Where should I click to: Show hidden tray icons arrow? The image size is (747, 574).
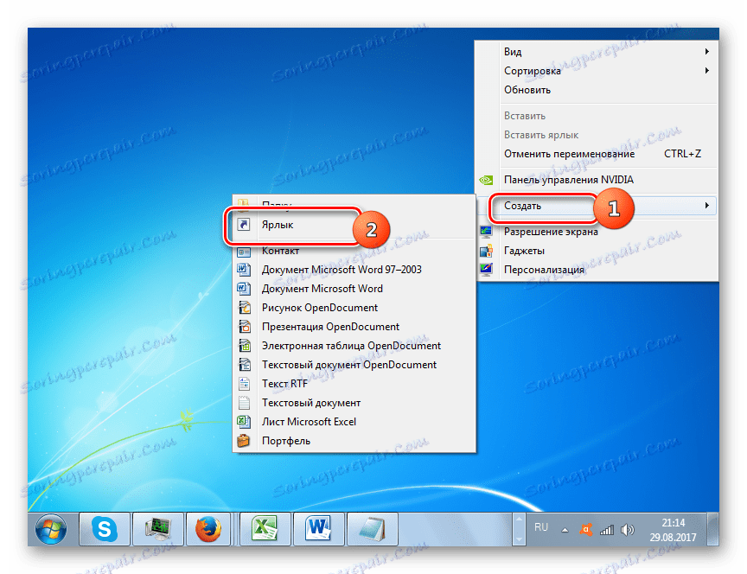[565, 530]
